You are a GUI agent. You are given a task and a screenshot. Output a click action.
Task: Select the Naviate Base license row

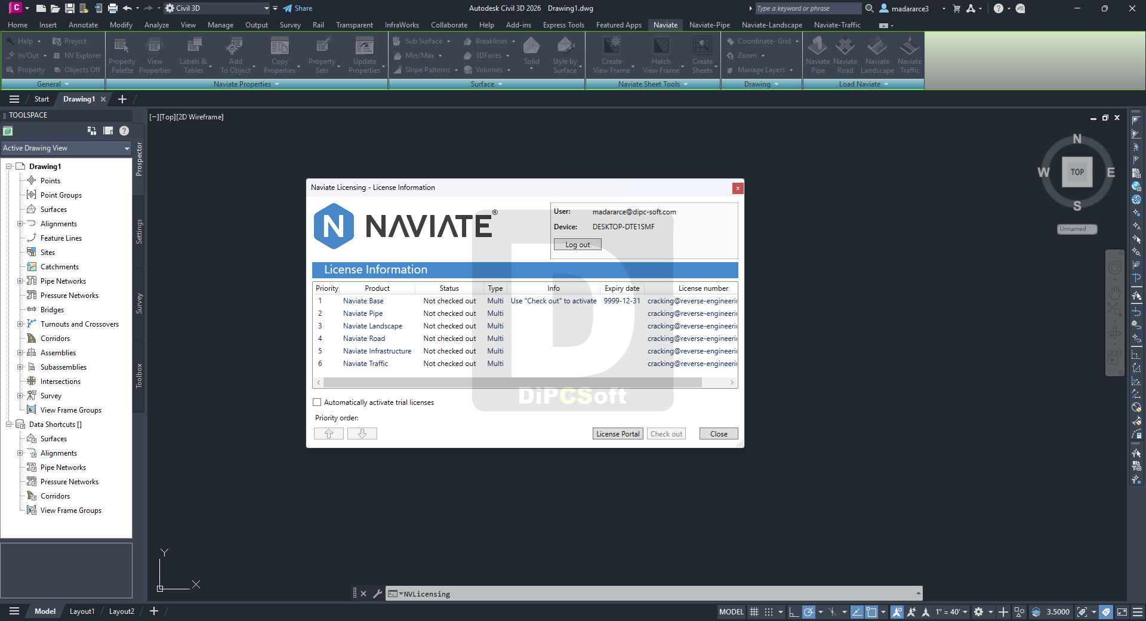525,301
